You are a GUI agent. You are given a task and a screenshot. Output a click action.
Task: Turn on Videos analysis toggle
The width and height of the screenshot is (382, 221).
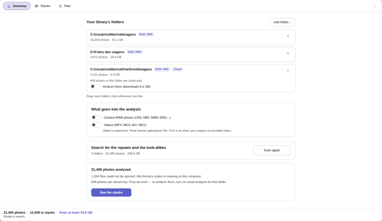coord(96,125)
